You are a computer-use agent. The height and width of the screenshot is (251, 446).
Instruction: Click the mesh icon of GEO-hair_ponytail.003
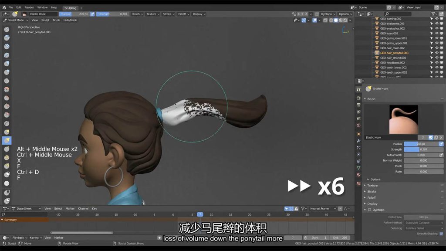(377, 53)
